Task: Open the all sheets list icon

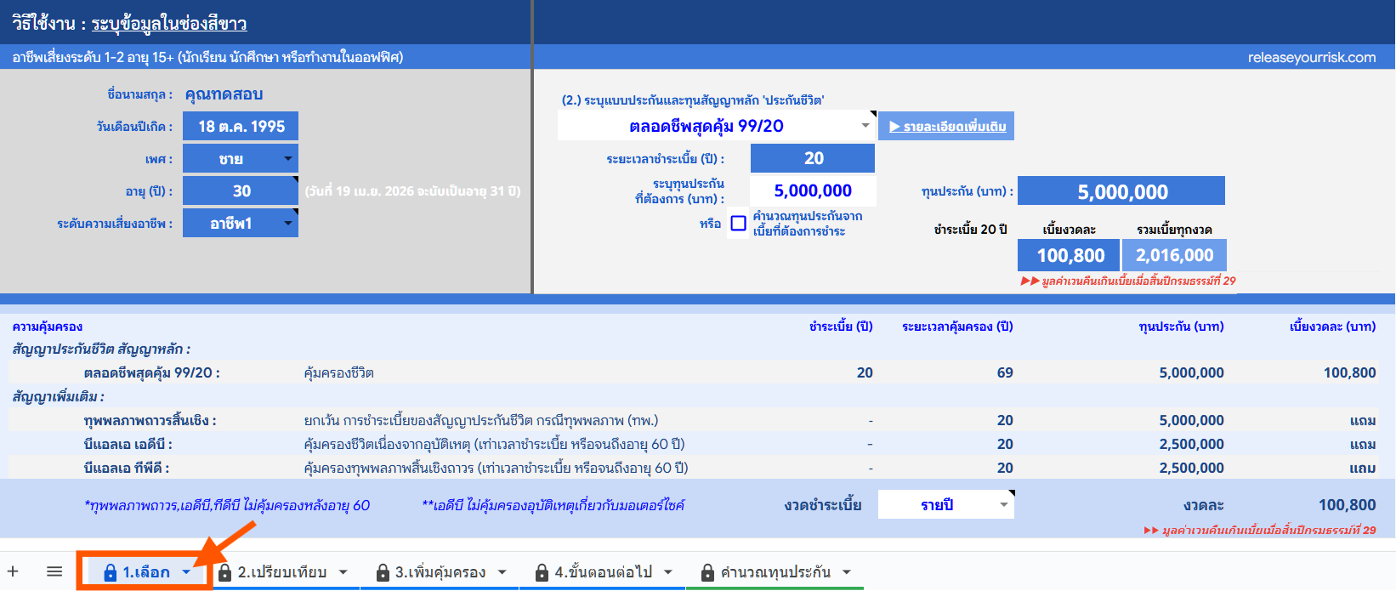Action: (x=54, y=572)
